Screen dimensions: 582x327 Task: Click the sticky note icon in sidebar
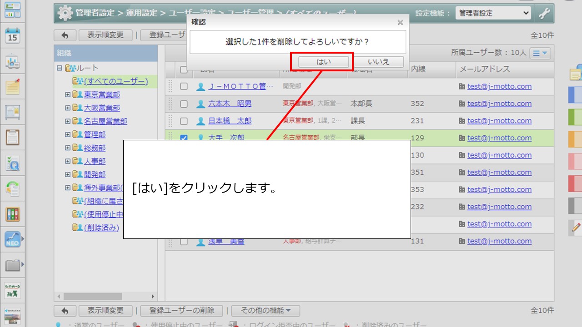(12, 86)
